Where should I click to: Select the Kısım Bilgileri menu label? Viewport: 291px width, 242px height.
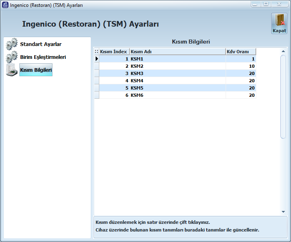tap(36, 70)
